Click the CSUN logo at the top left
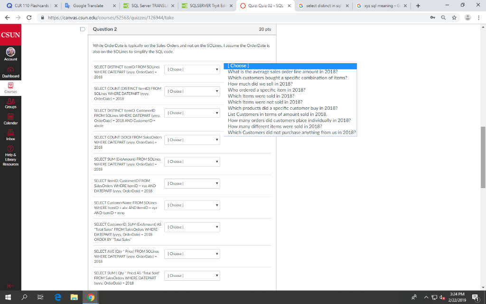The image size is (486, 304). tap(10, 35)
